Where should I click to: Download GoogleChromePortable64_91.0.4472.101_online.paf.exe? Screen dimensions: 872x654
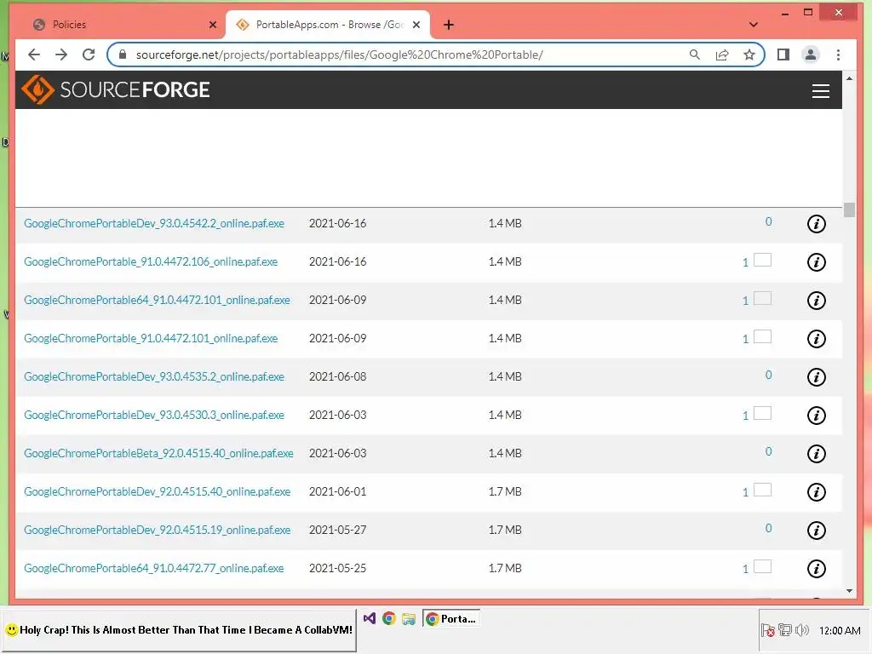[157, 300]
